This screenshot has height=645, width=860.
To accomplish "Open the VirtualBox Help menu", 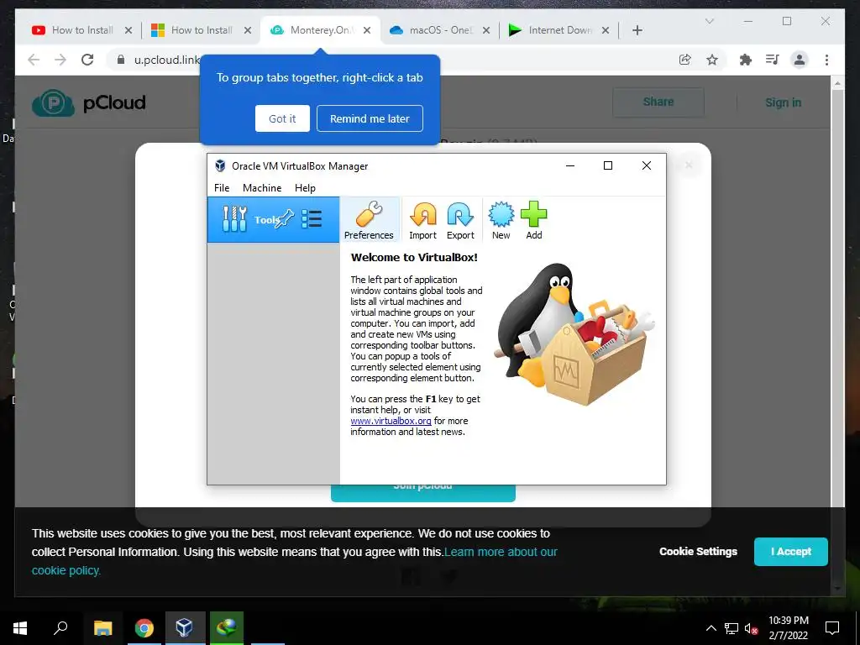I will 305,188.
